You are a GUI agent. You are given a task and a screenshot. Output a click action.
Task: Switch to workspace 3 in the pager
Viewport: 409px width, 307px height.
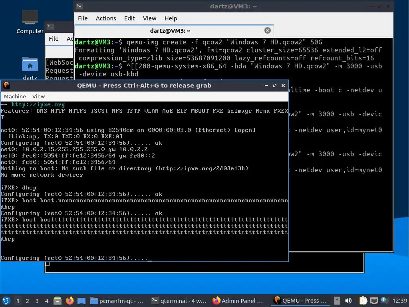pos(37,301)
